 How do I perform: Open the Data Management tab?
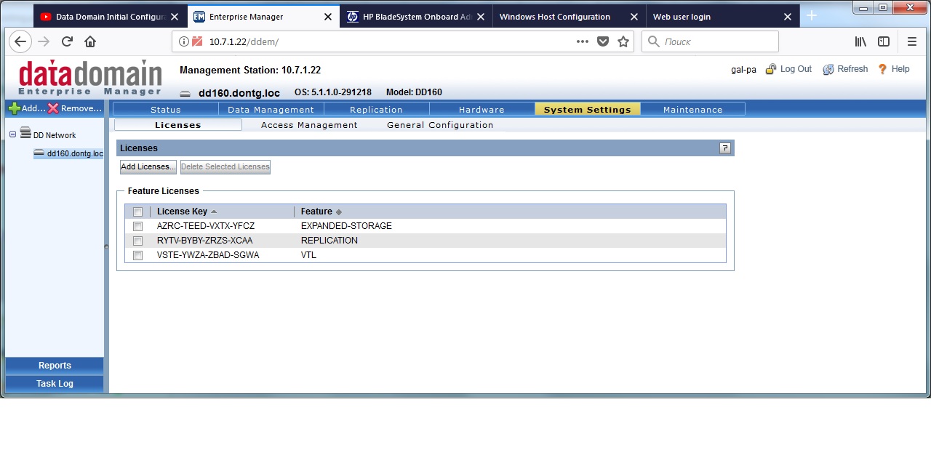(271, 109)
